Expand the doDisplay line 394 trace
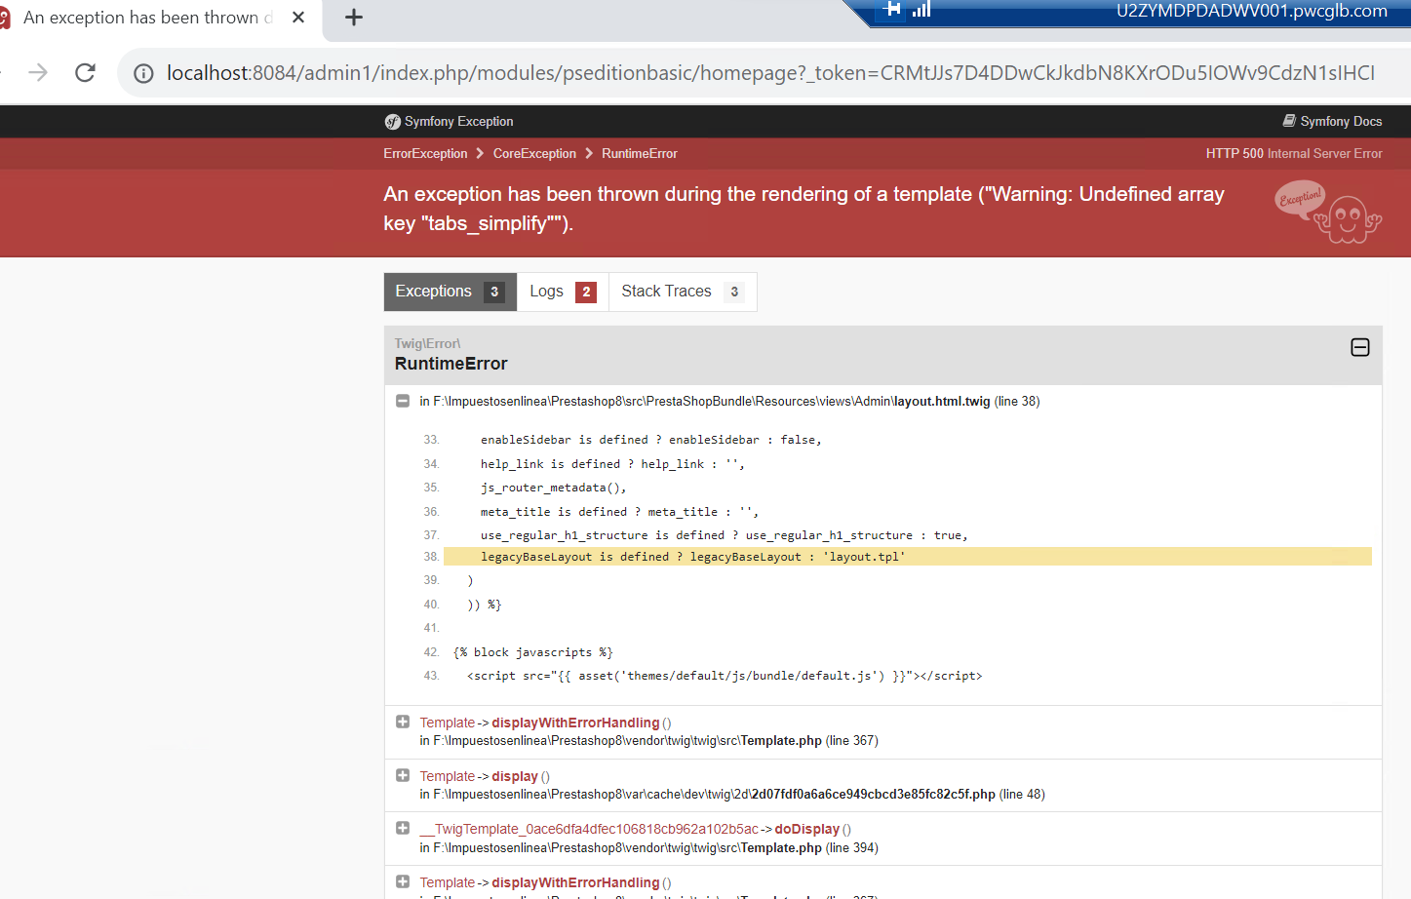1411x899 pixels. point(403,828)
